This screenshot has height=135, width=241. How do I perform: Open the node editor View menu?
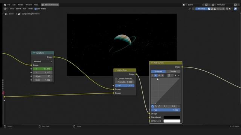coord(12,9)
